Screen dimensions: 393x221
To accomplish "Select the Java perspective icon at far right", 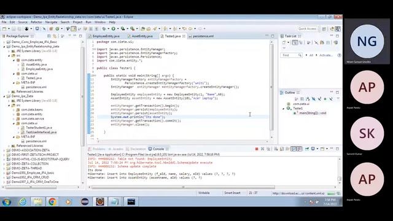I will pyautogui.click(x=338, y=29).
